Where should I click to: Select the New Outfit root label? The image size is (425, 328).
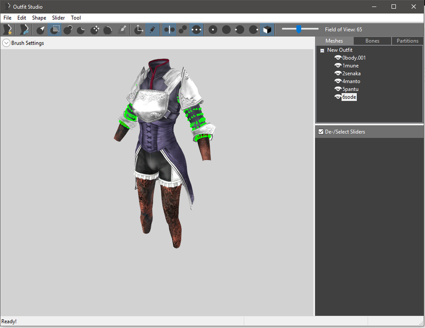click(x=340, y=50)
